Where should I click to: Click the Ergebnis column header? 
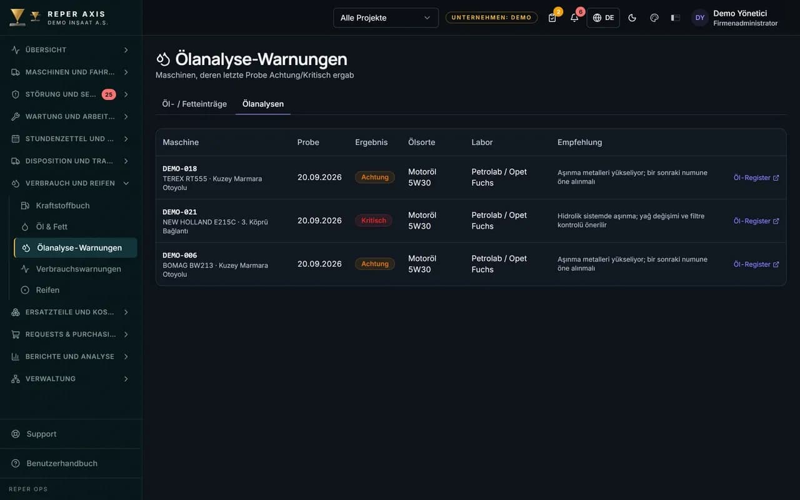click(371, 142)
